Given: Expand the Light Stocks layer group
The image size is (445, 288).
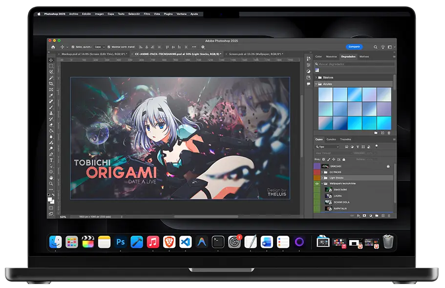Looking at the screenshot, I should pos(322,178).
